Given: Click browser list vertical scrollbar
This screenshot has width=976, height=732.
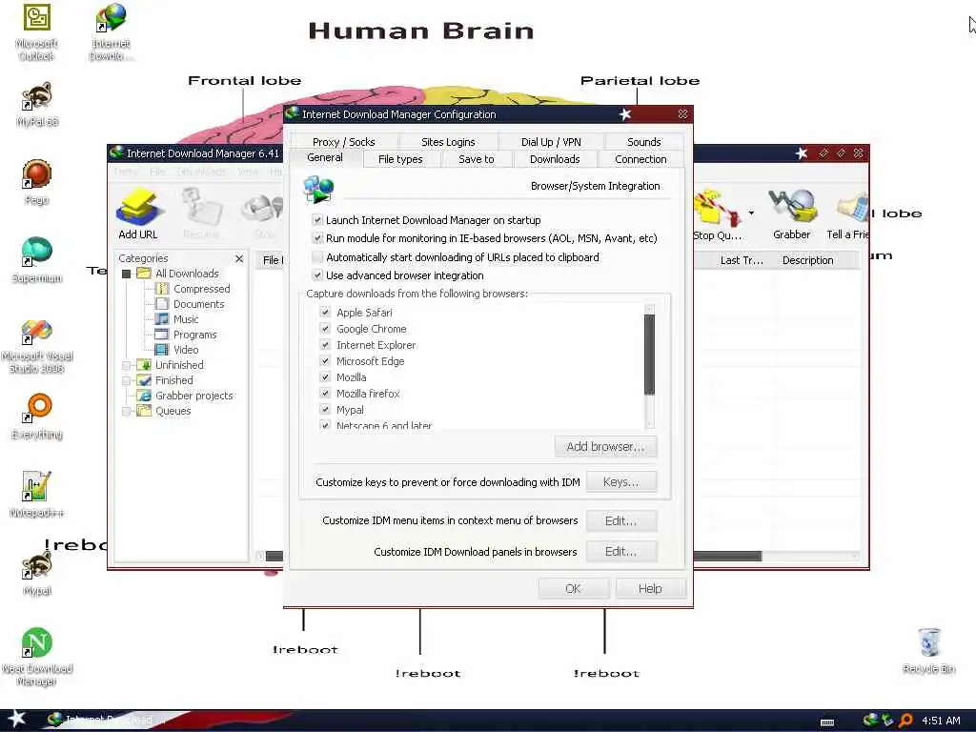Looking at the screenshot, I should [649, 366].
